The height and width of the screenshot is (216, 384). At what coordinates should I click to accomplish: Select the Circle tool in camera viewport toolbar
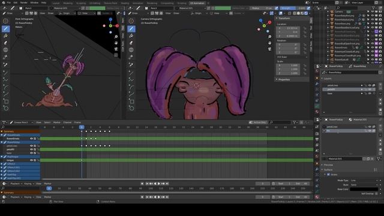(x=131, y=108)
